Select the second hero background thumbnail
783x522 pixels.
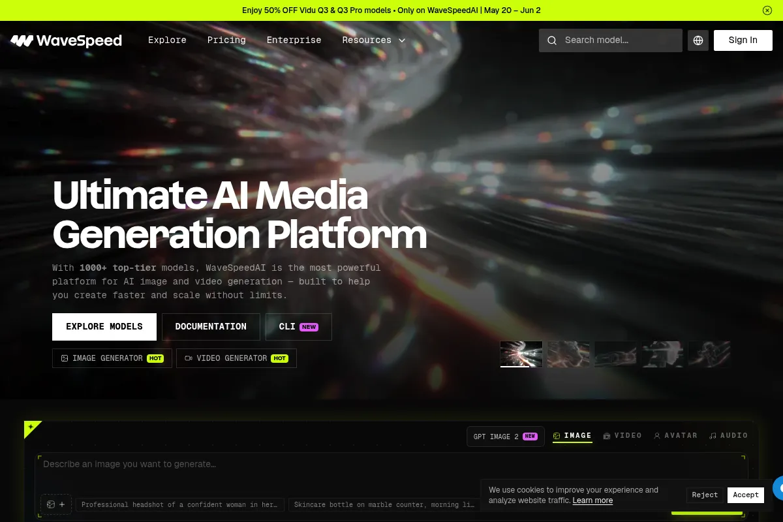pos(568,354)
